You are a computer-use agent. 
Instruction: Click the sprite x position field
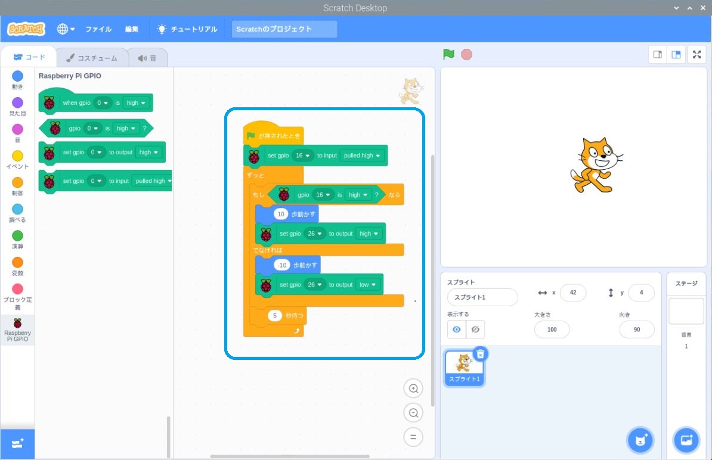[573, 293]
